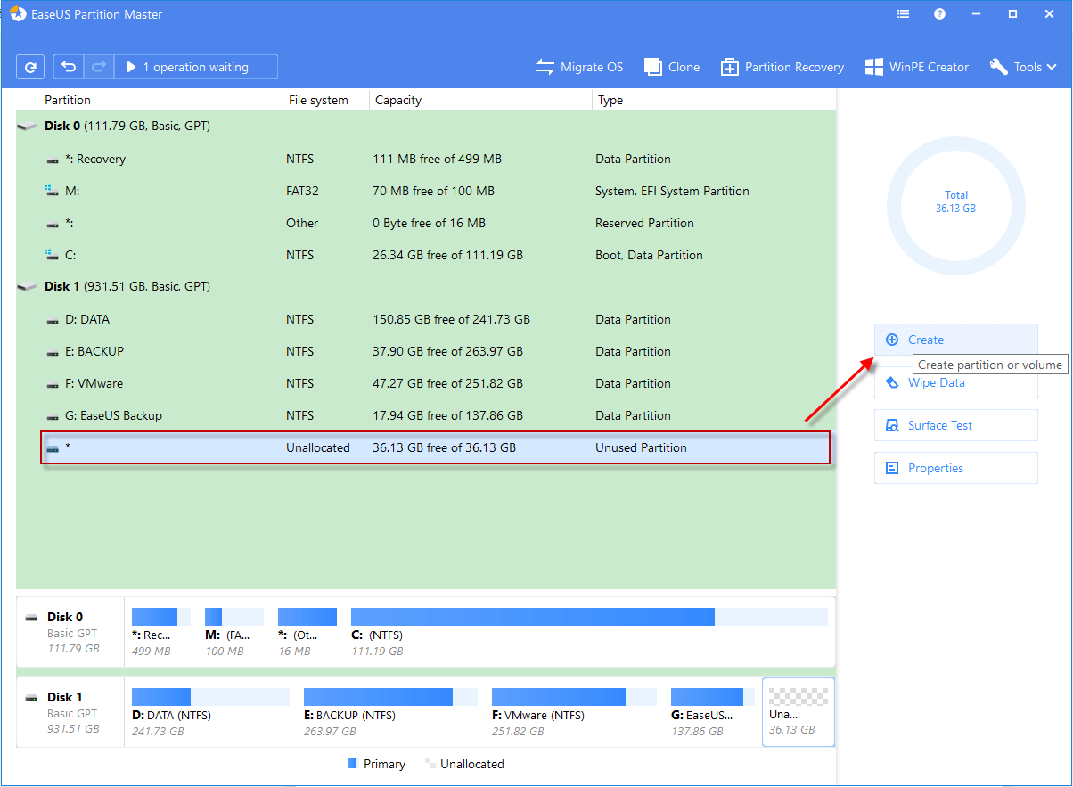Click the EaseUS Partition Master app logo

tap(18, 14)
